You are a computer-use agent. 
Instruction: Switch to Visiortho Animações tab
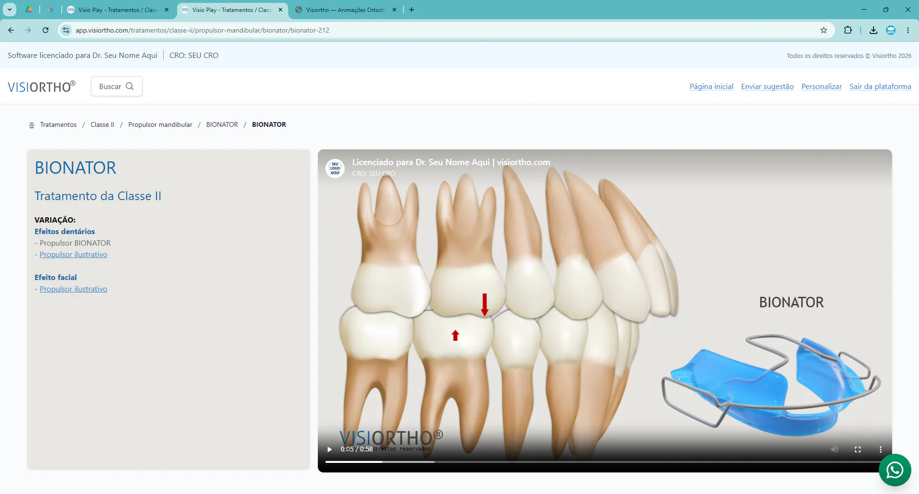[347, 10]
